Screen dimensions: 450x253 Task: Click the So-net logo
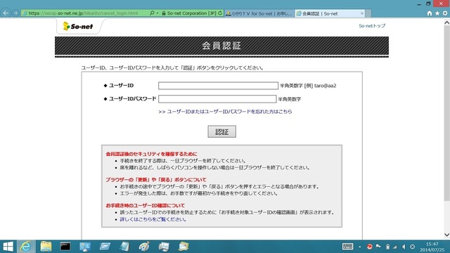pyautogui.click(x=78, y=27)
